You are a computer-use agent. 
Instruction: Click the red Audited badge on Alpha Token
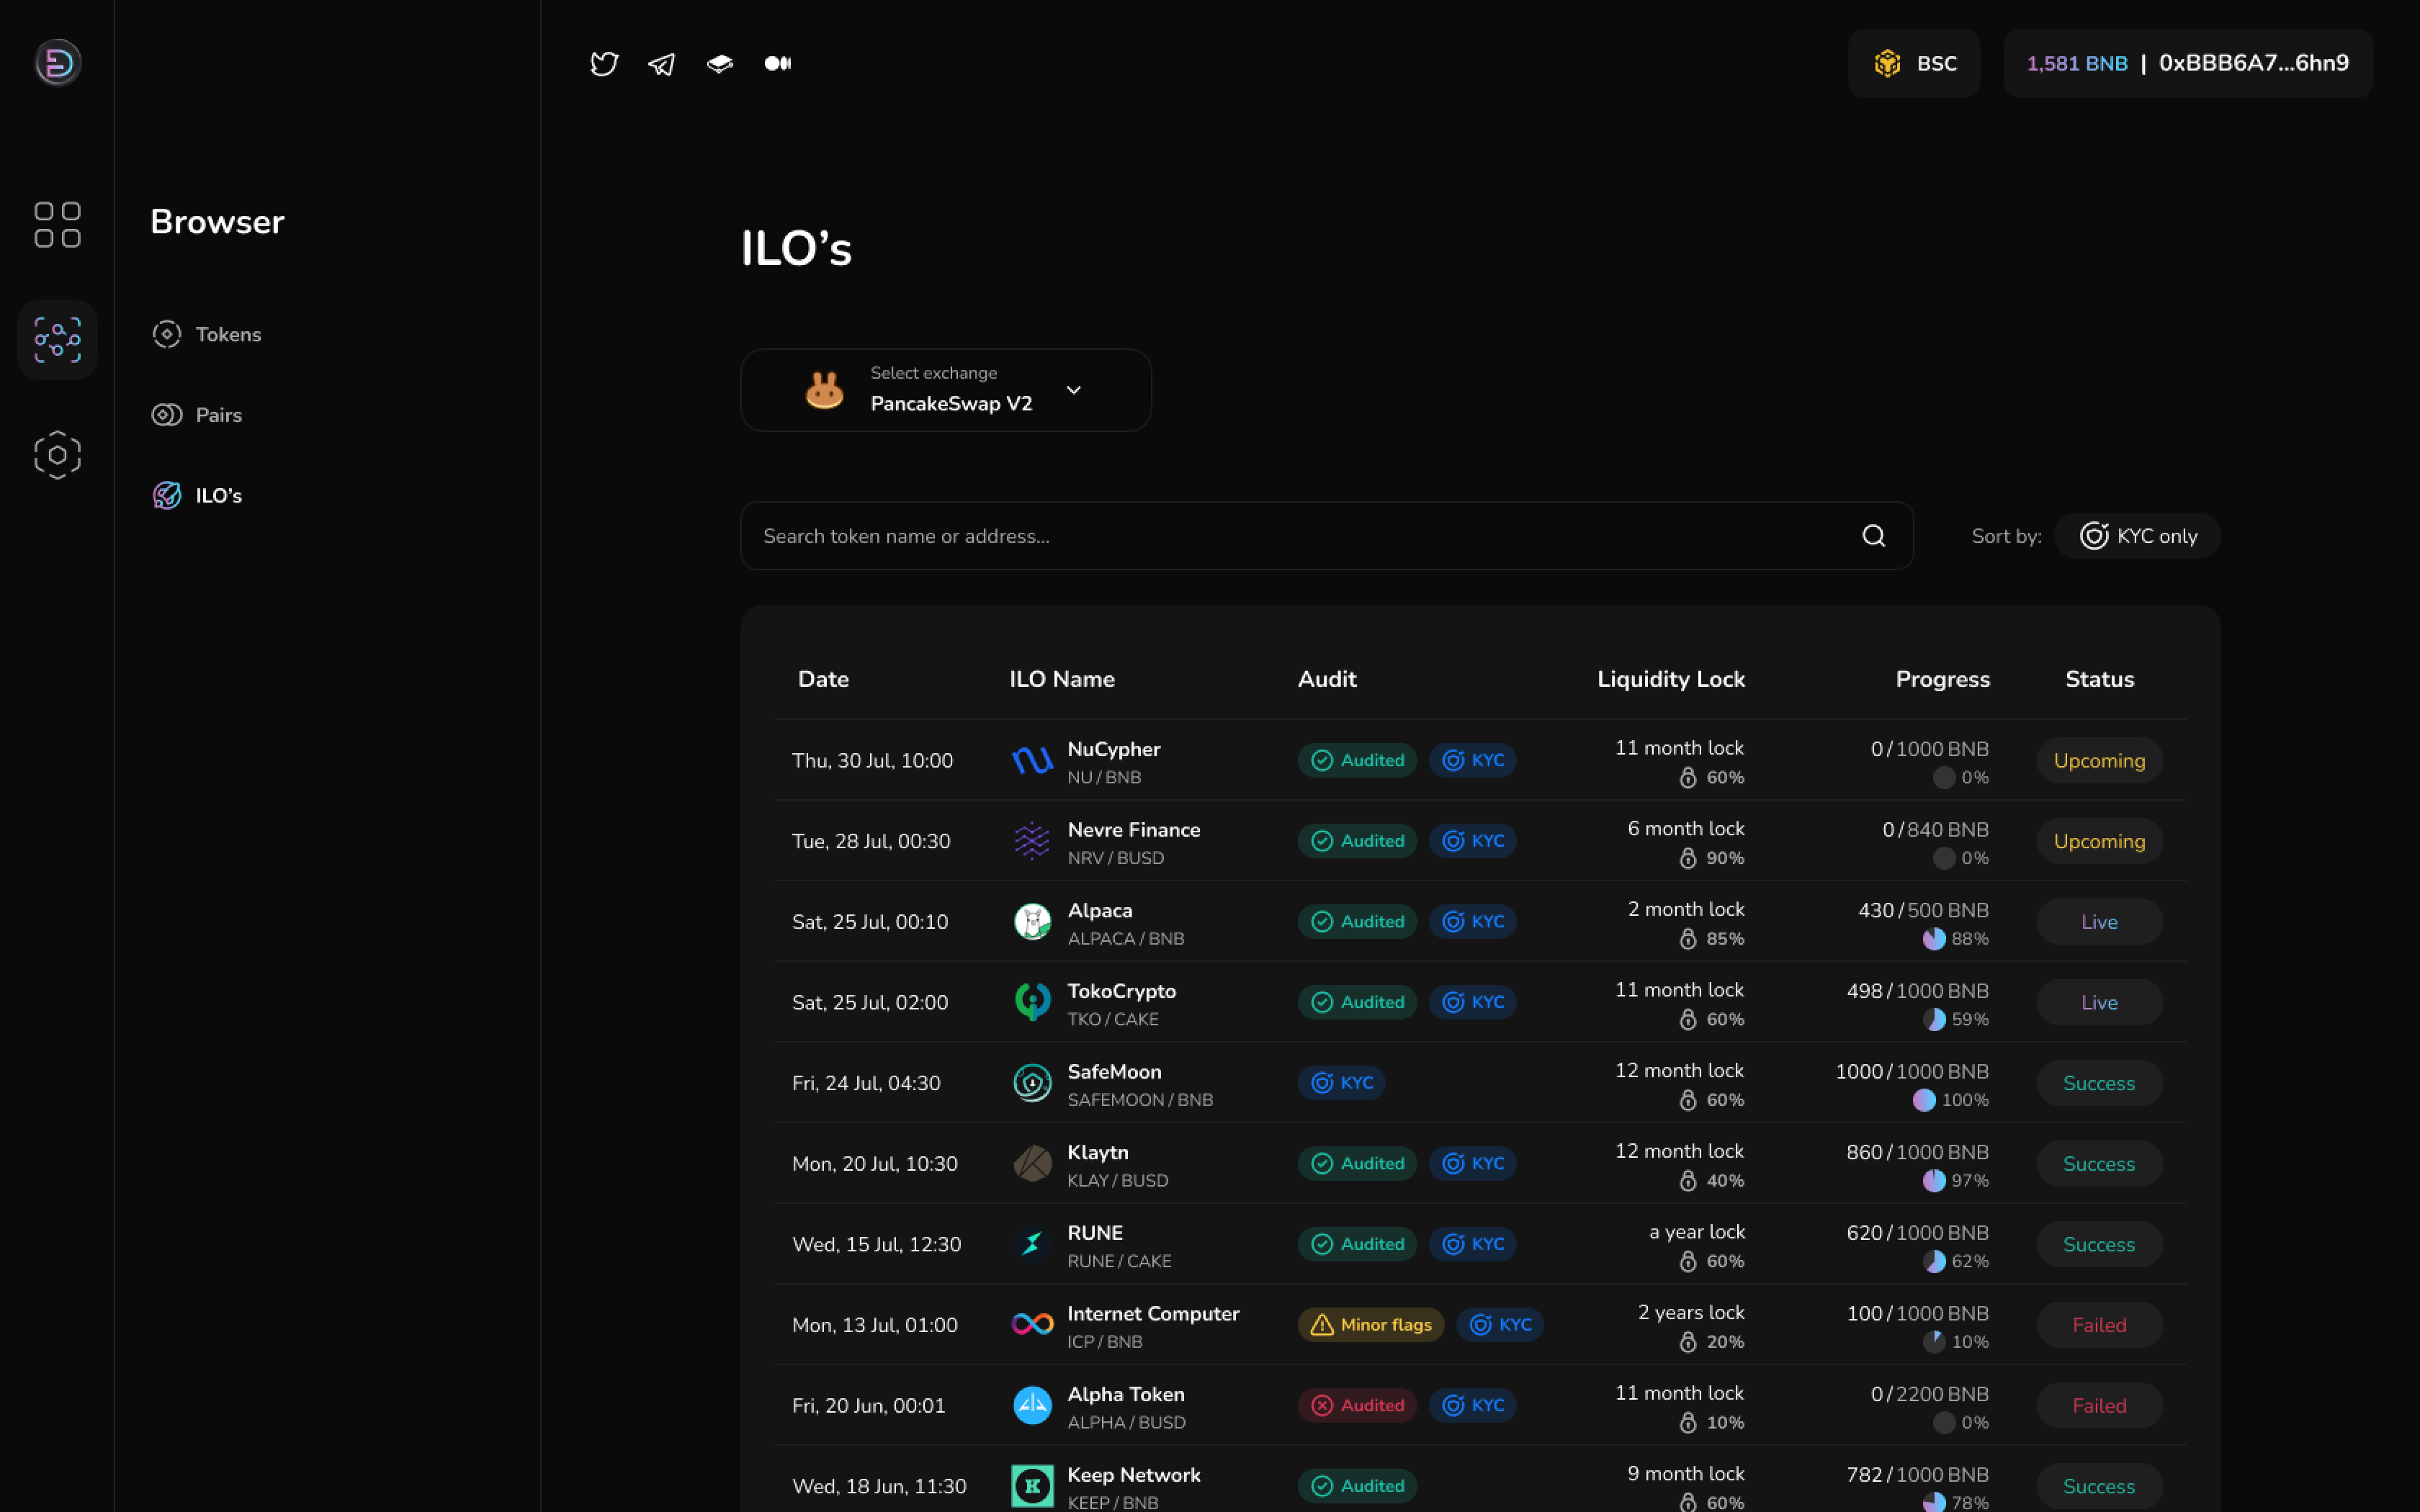[1357, 1406]
